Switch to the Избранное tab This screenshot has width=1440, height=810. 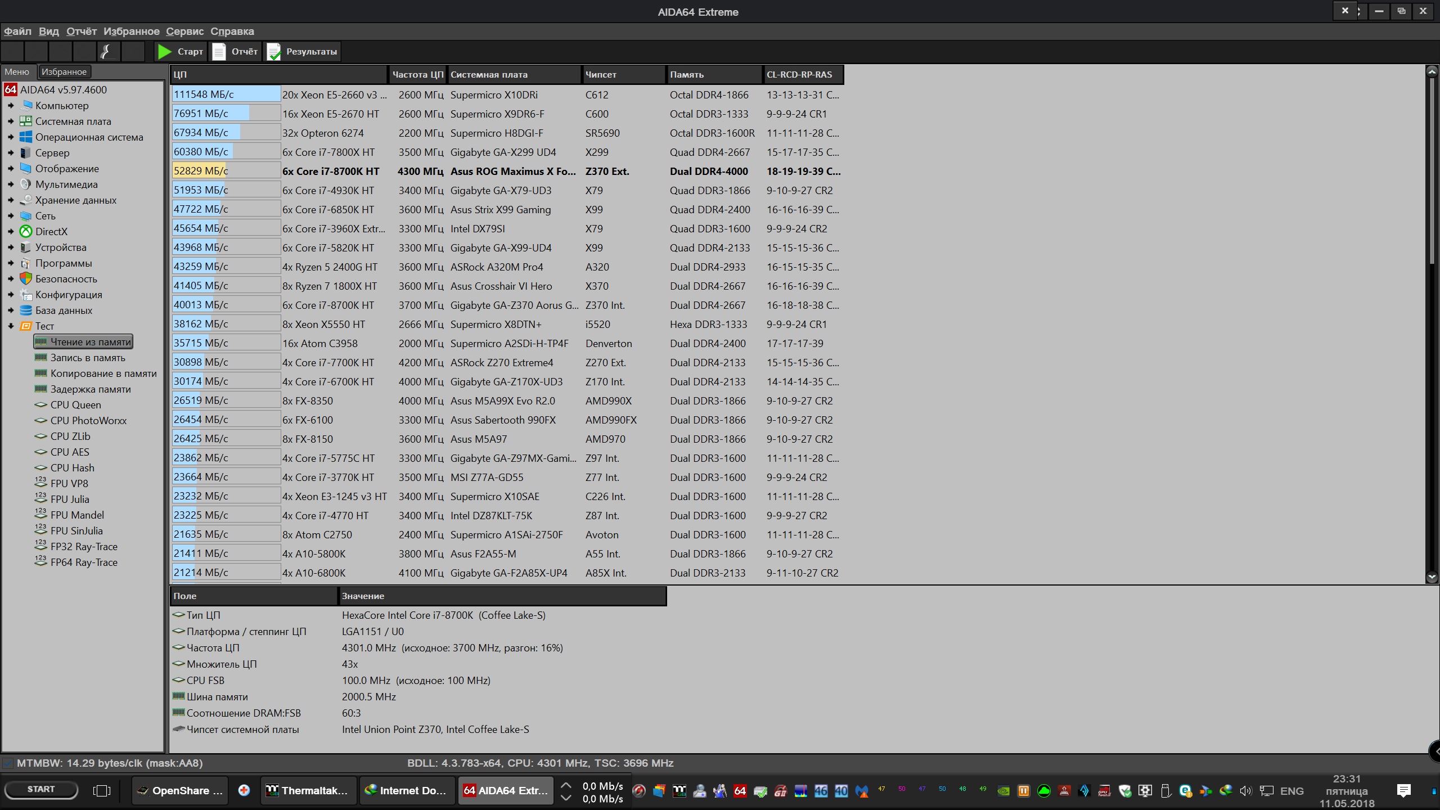64,72
